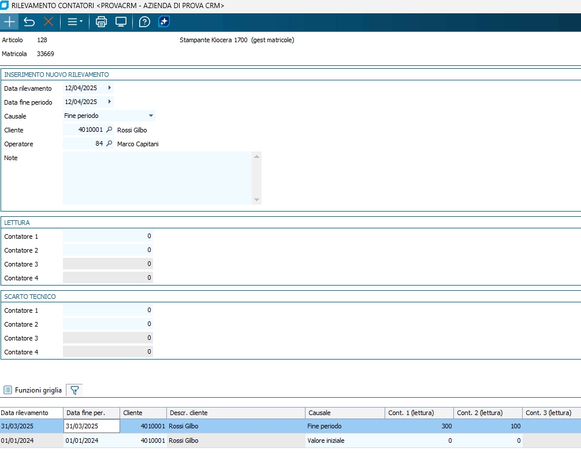581x459 pixels.
Task: Click the printer icon
Action: [x=102, y=22]
